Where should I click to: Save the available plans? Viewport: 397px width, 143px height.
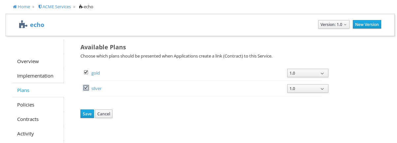(x=87, y=114)
